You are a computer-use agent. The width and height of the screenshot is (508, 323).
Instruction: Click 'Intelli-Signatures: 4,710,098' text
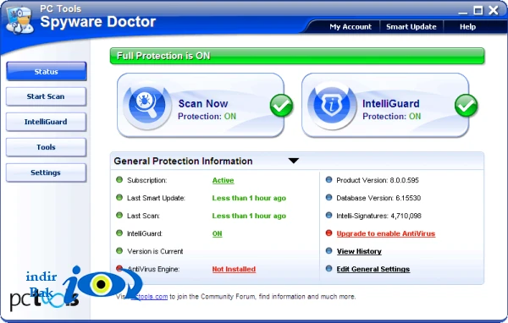point(378,216)
